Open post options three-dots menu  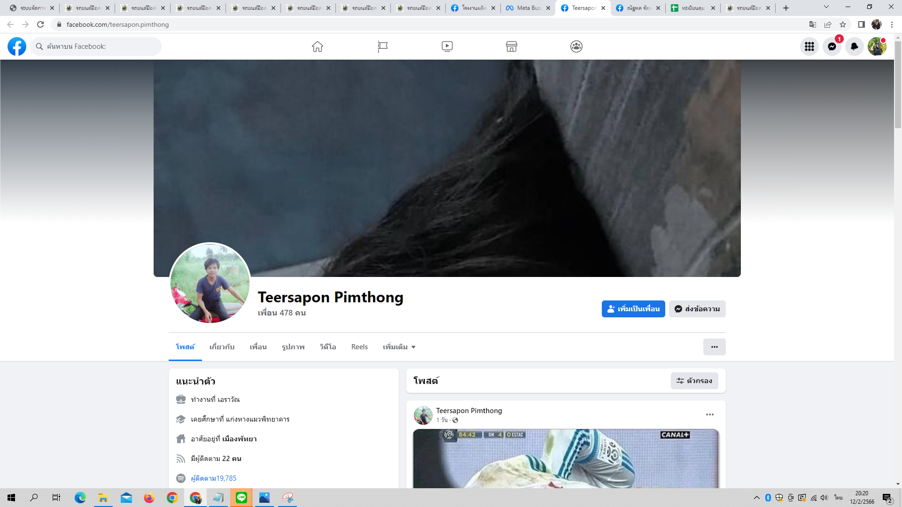pyautogui.click(x=709, y=415)
